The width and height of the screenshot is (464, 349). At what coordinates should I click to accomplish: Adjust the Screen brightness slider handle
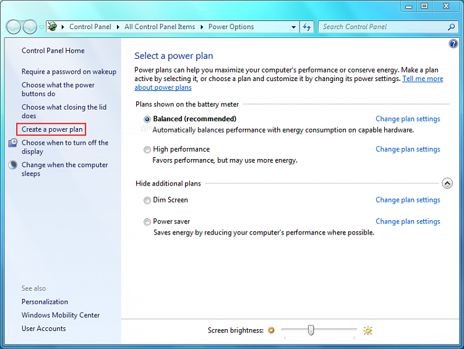point(311,330)
